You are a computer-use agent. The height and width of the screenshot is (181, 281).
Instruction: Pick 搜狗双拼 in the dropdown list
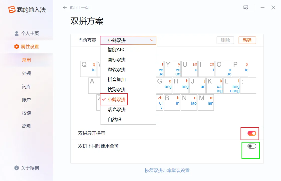pyautogui.click(x=117, y=90)
